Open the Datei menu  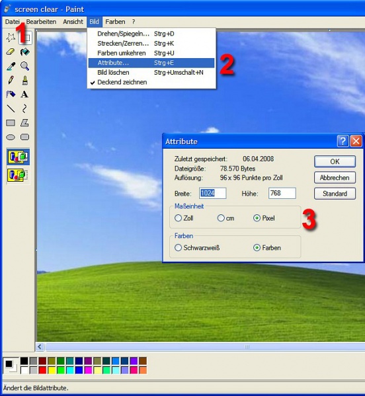[x=12, y=22]
